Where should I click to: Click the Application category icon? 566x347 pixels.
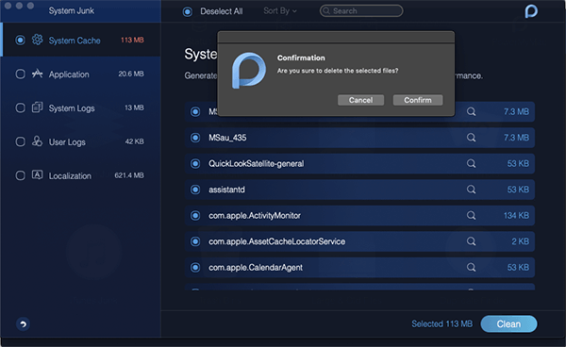[37, 74]
